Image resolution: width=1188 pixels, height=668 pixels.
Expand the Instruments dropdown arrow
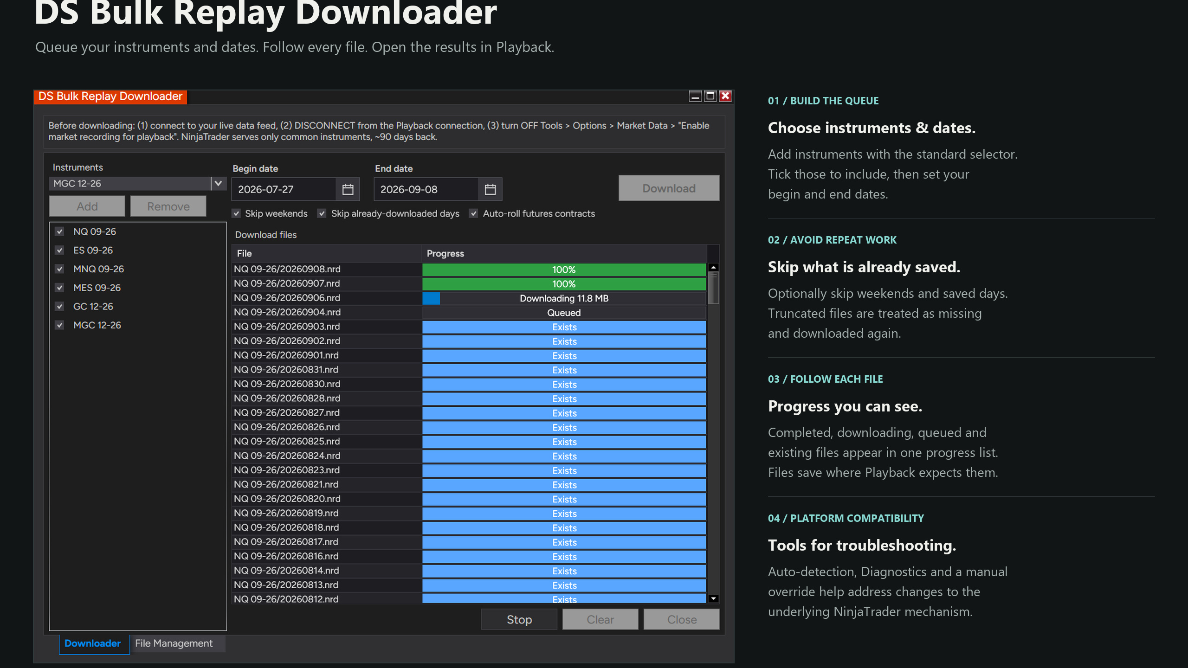218,183
